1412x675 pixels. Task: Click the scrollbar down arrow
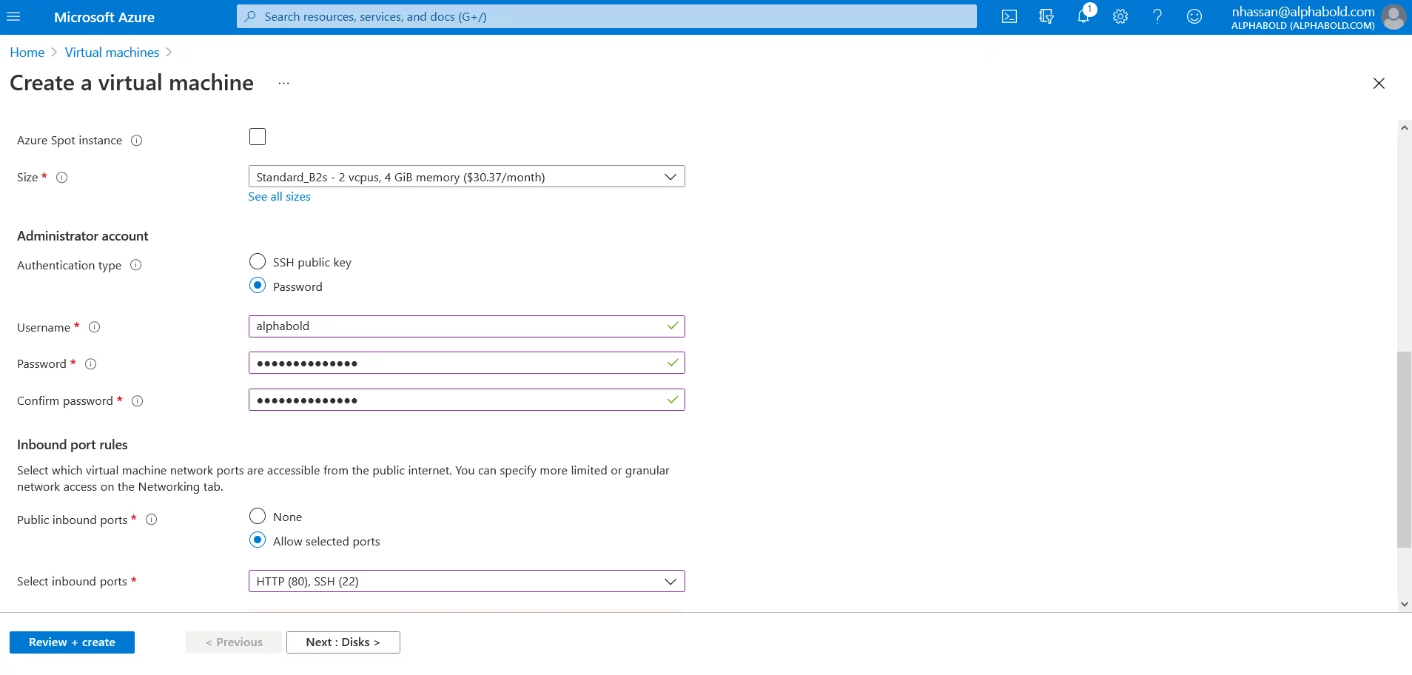(1404, 604)
